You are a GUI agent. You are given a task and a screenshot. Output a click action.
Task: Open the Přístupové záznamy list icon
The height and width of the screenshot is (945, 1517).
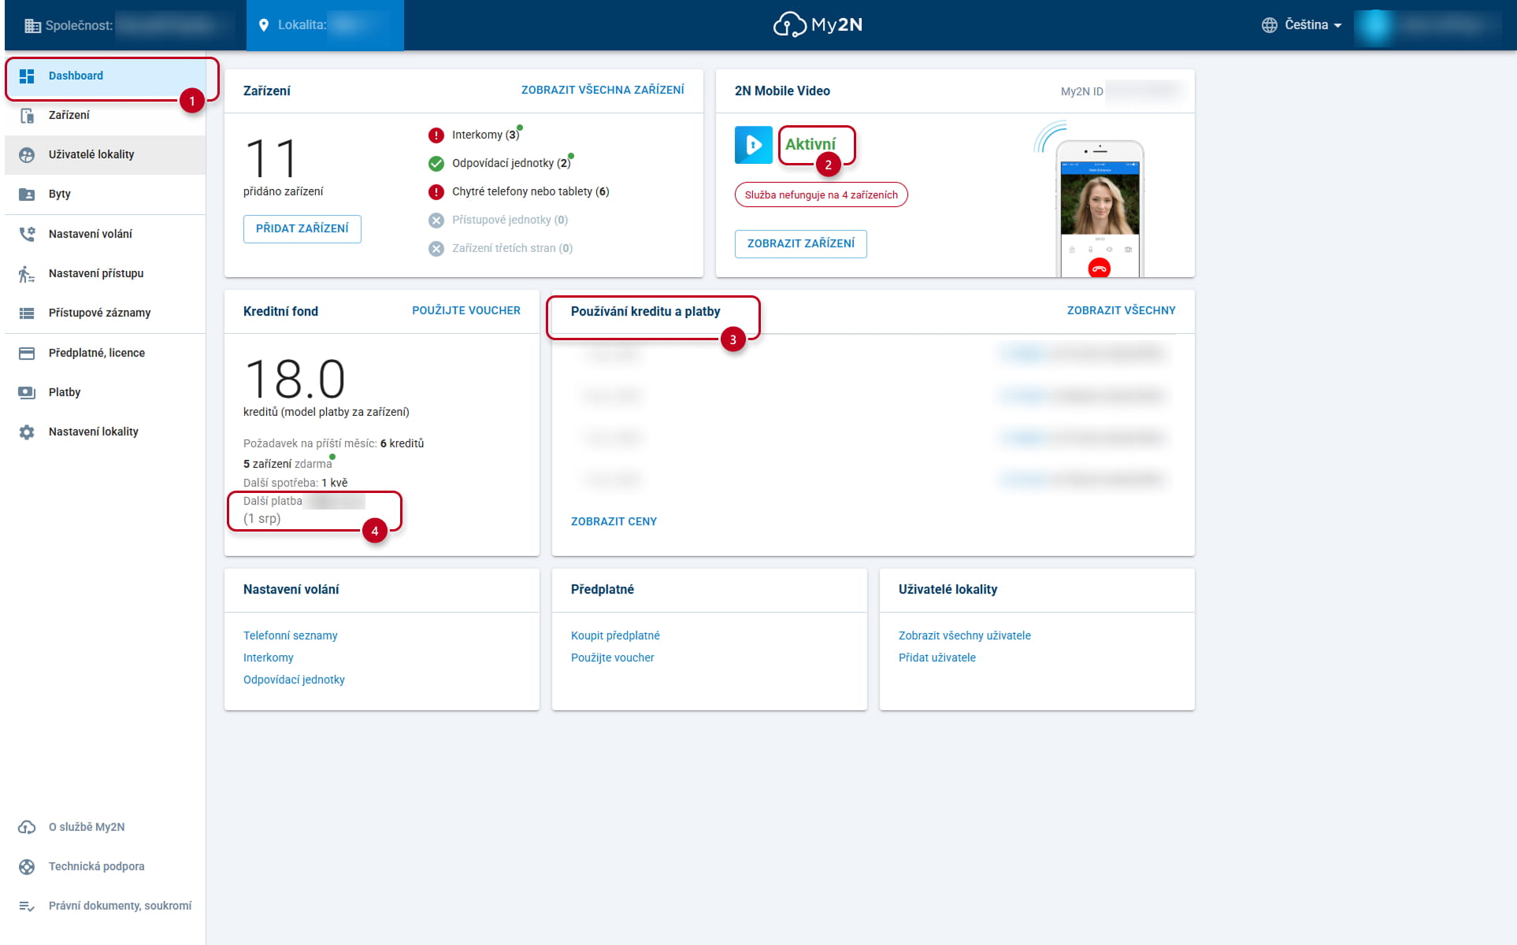[x=27, y=313]
